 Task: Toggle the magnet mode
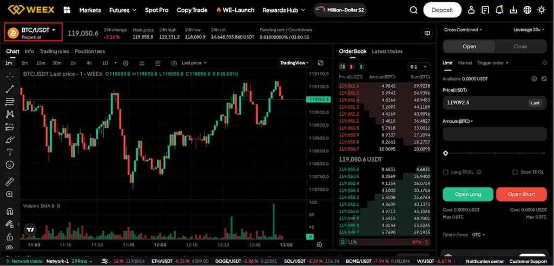pos(10,211)
